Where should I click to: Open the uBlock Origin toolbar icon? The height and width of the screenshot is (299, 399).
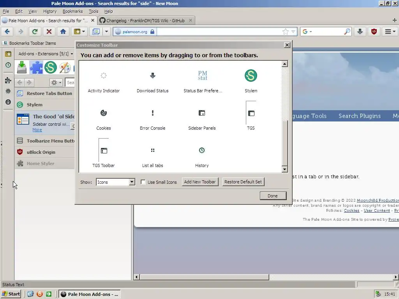pos(374,32)
